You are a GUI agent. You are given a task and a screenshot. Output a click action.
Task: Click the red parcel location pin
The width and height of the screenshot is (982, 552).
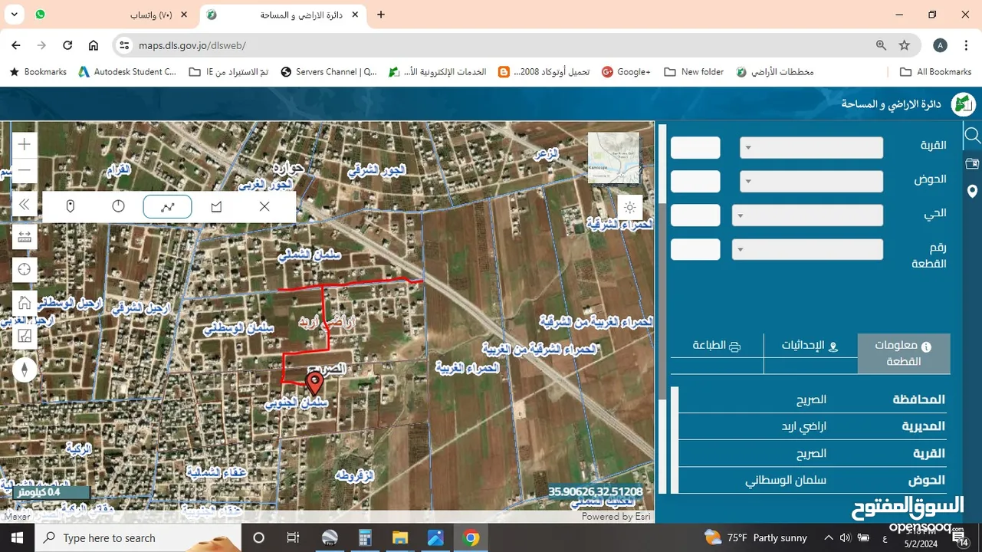pos(314,383)
